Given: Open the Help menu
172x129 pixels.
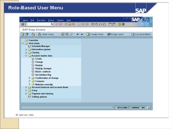Looking at the screenshot, I should 69,20.
